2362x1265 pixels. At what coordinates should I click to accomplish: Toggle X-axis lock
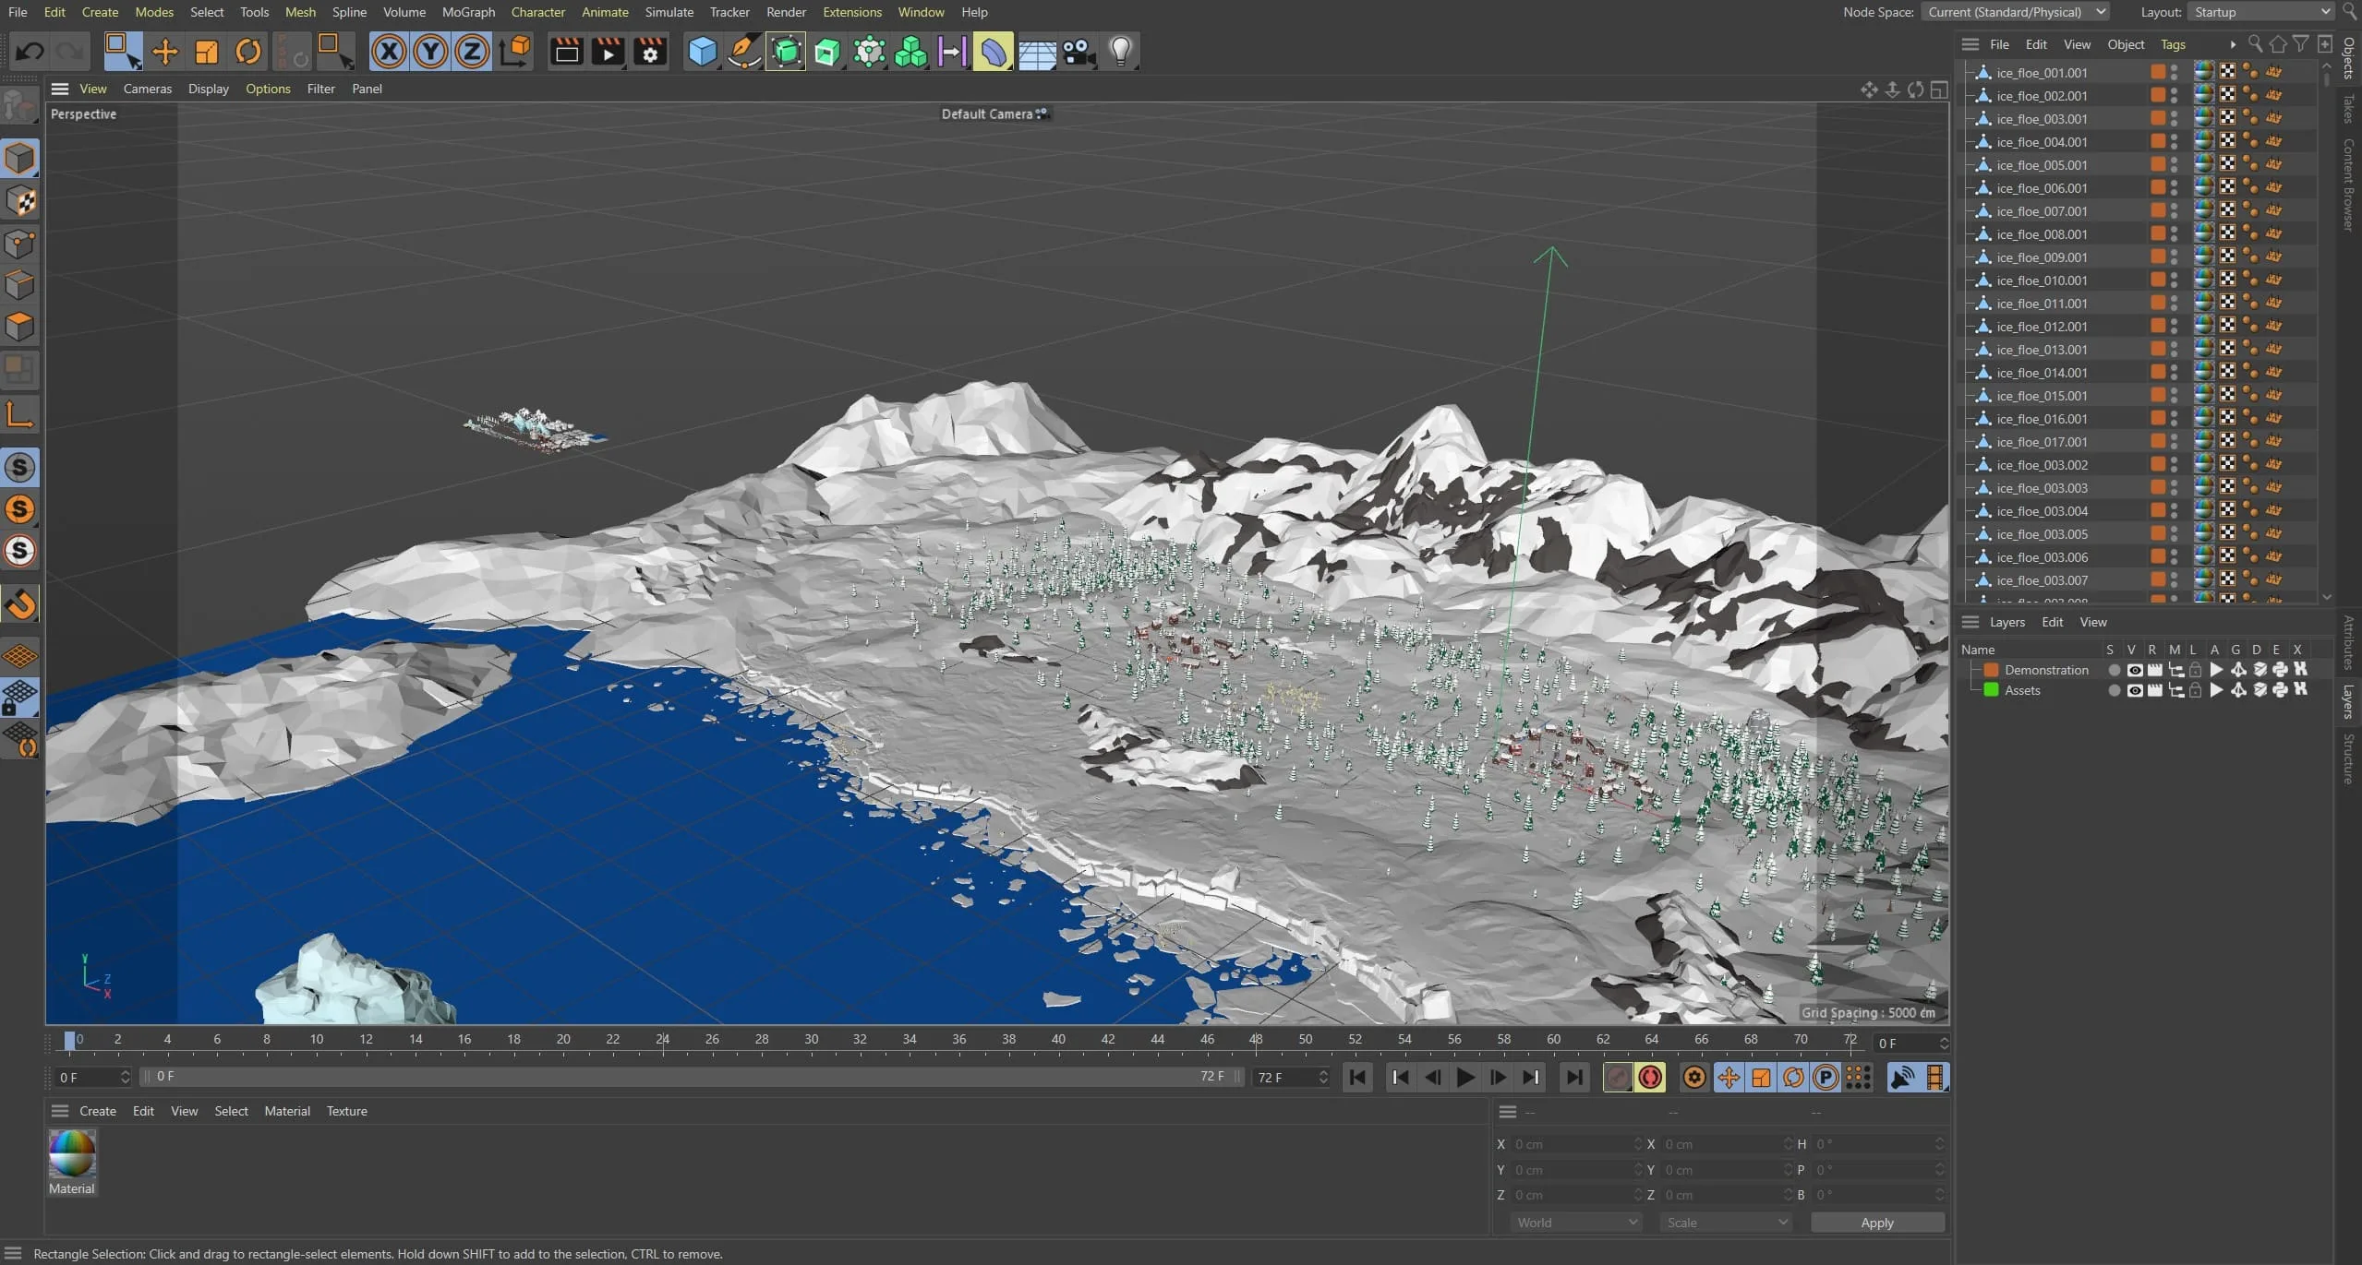pyautogui.click(x=389, y=52)
